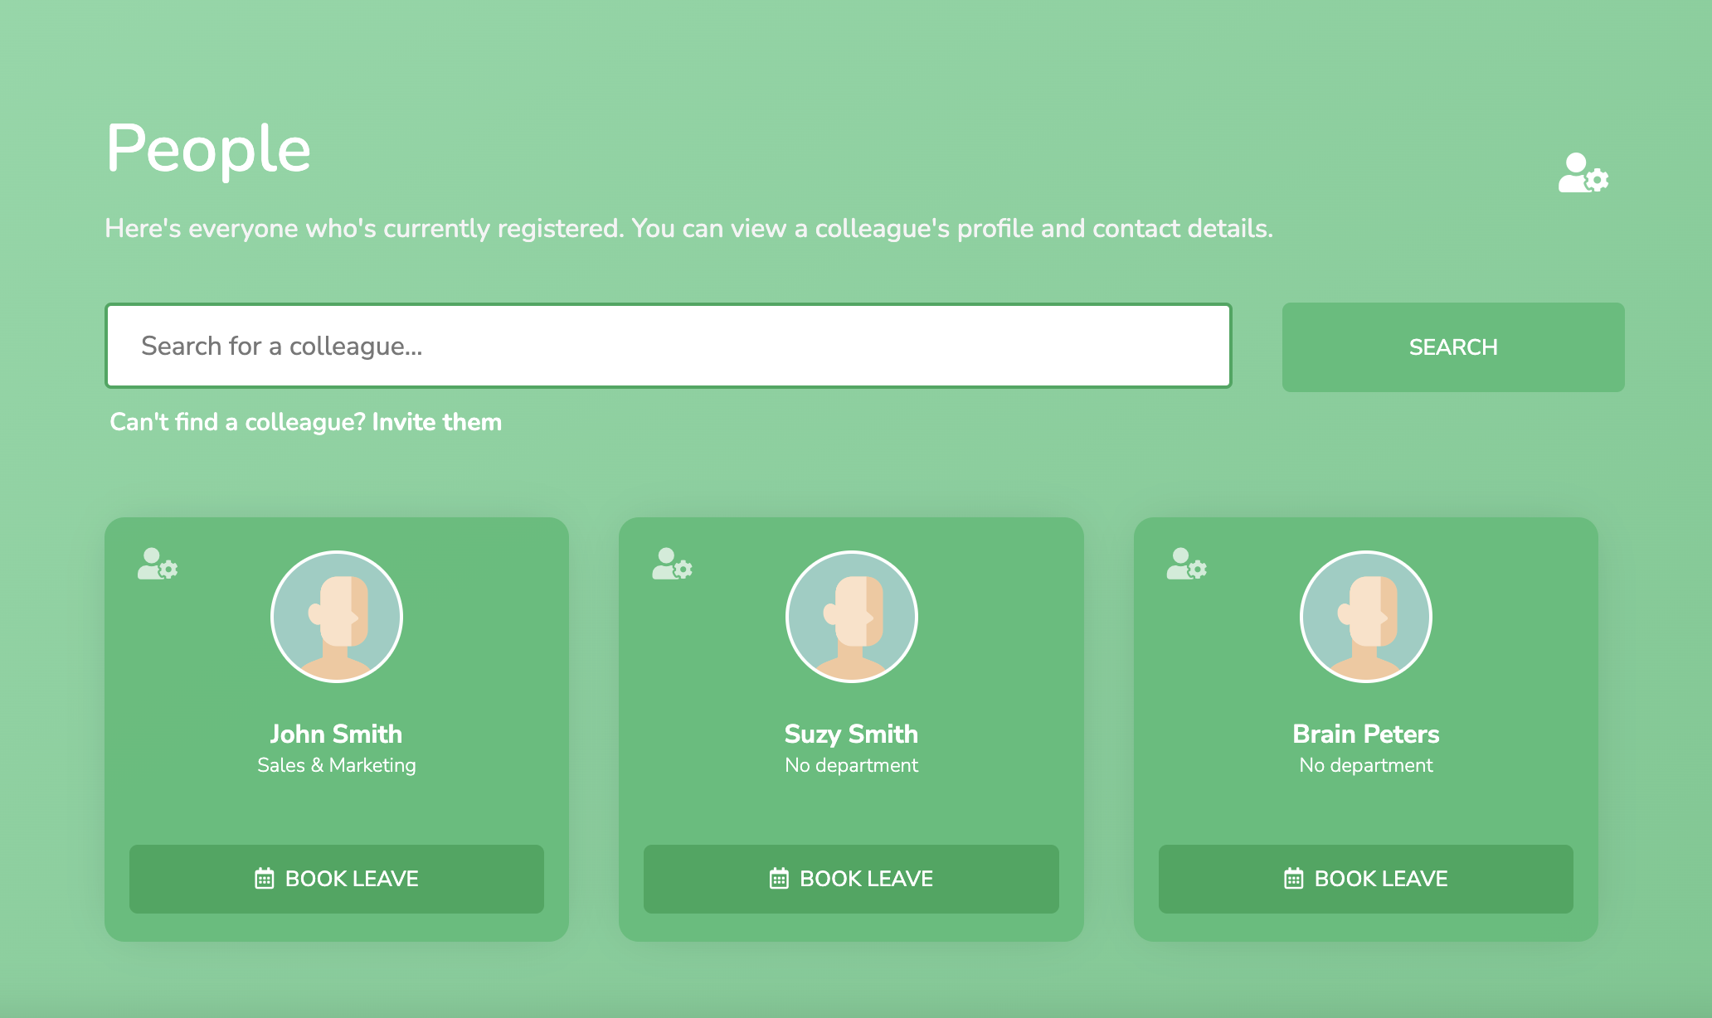
Task: Select Brain Peters' name to view his profile
Action: tap(1365, 734)
